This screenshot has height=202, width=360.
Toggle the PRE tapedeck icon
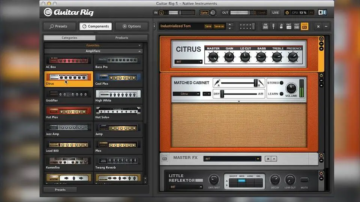click(265, 26)
